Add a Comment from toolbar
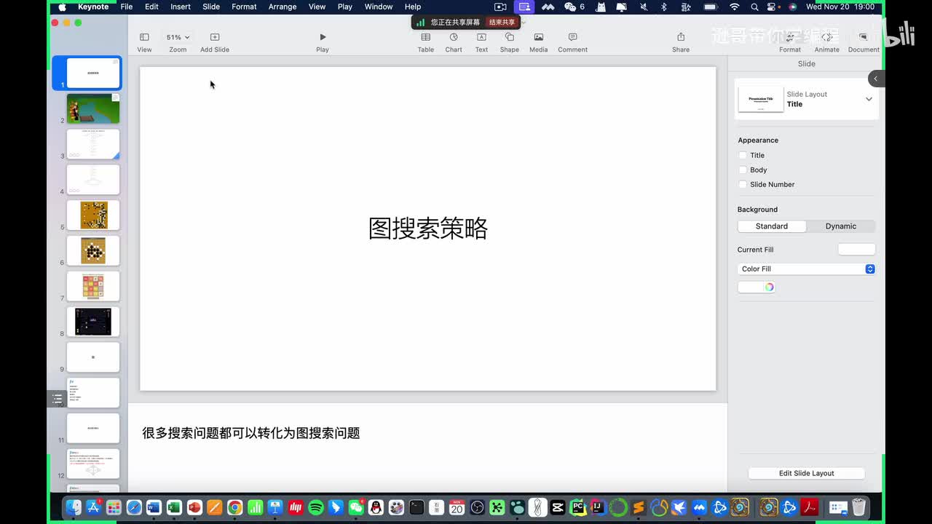 [572, 37]
